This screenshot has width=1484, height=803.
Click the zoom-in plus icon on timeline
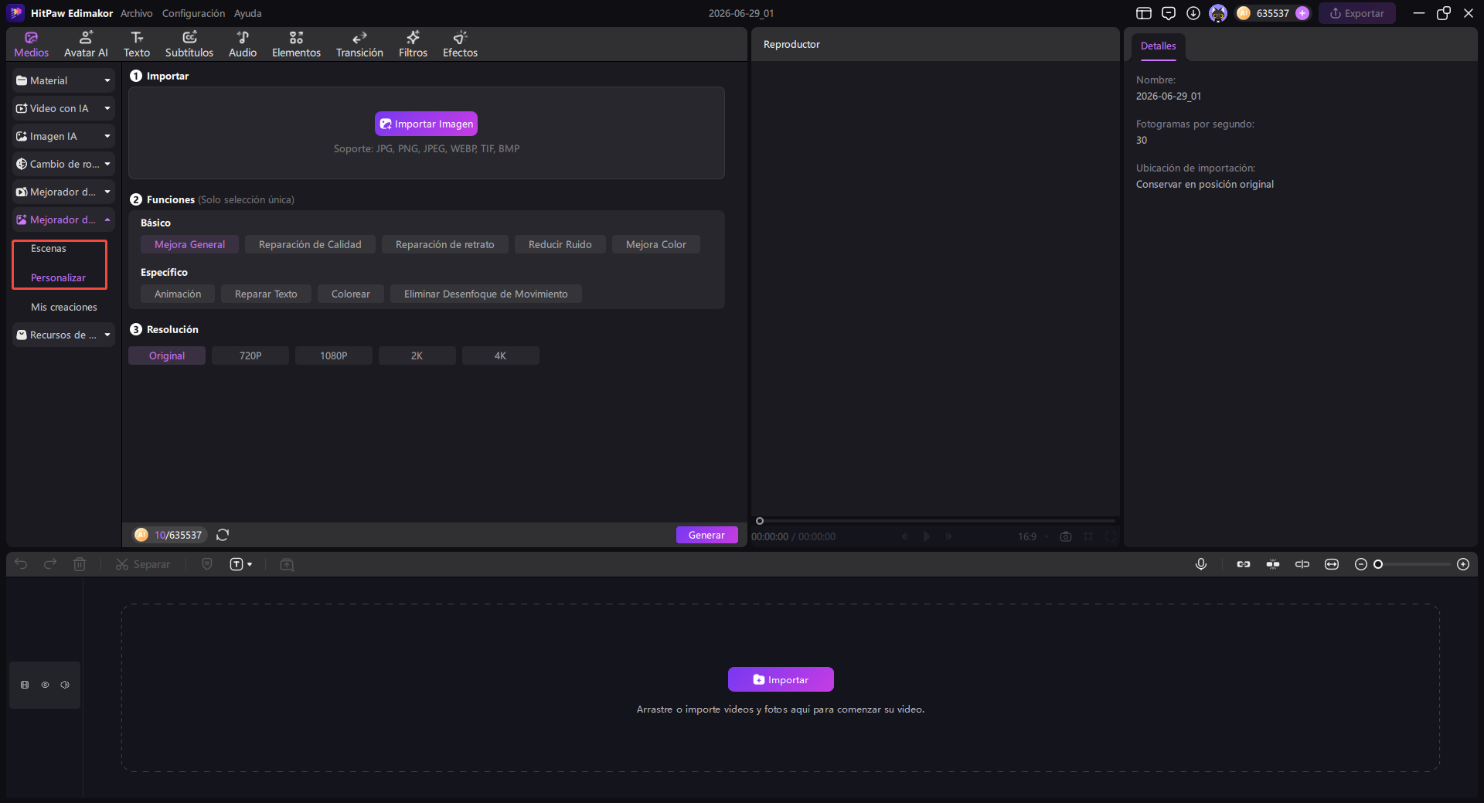1463,564
